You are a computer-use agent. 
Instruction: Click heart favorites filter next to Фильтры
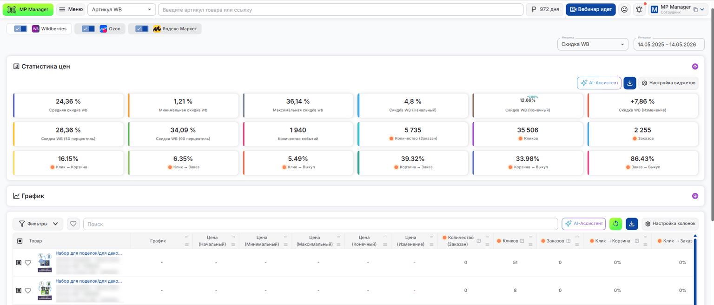coord(73,224)
